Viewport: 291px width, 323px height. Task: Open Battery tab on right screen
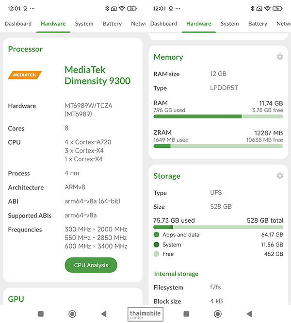(x=258, y=24)
